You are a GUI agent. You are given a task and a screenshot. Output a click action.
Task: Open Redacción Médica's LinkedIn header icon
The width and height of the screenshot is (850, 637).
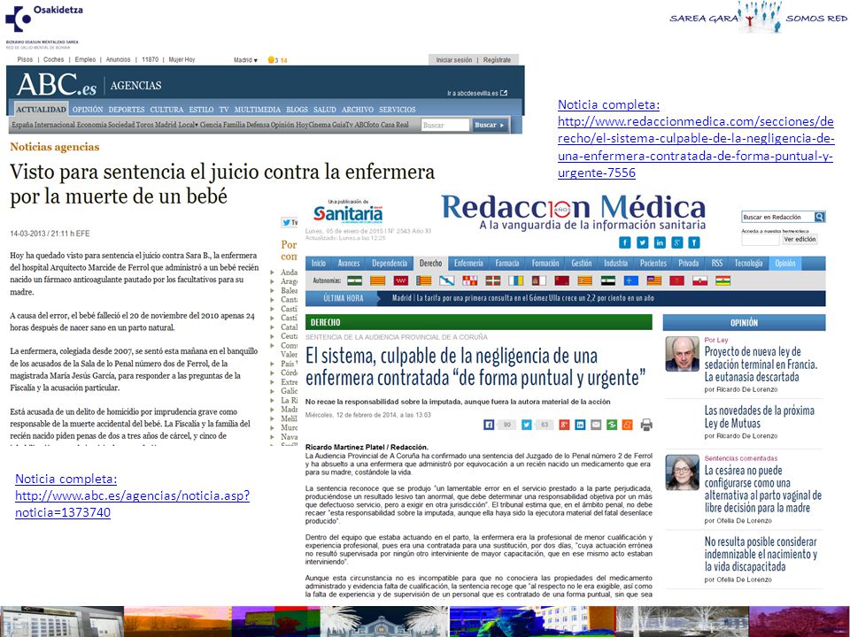(x=659, y=242)
